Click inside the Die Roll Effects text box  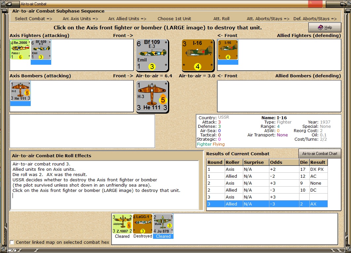coord(104,185)
